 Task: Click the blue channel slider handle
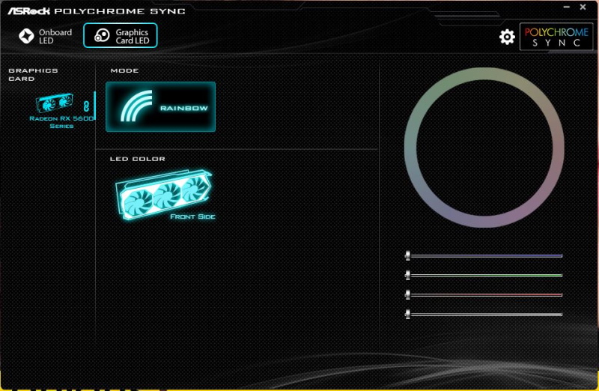pyautogui.click(x=407, y=255)
